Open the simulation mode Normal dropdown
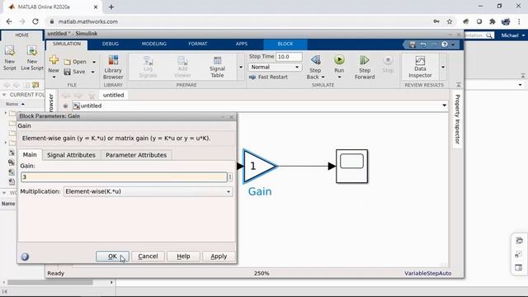 tap(275, 68)
